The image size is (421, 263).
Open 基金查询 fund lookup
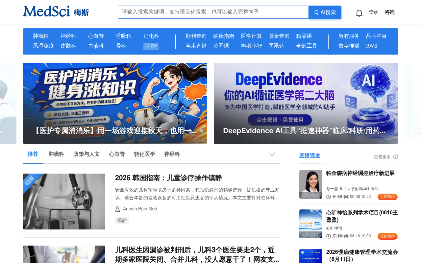tap(279, 36)
